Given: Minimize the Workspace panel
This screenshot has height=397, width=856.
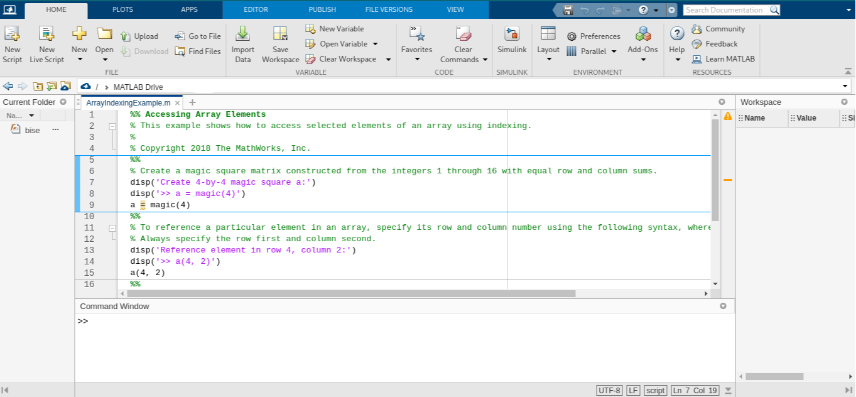Looking at the screenshot, I should (844, 102).
